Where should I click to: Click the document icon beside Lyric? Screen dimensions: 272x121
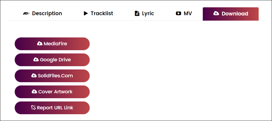[x=137, y=13]
